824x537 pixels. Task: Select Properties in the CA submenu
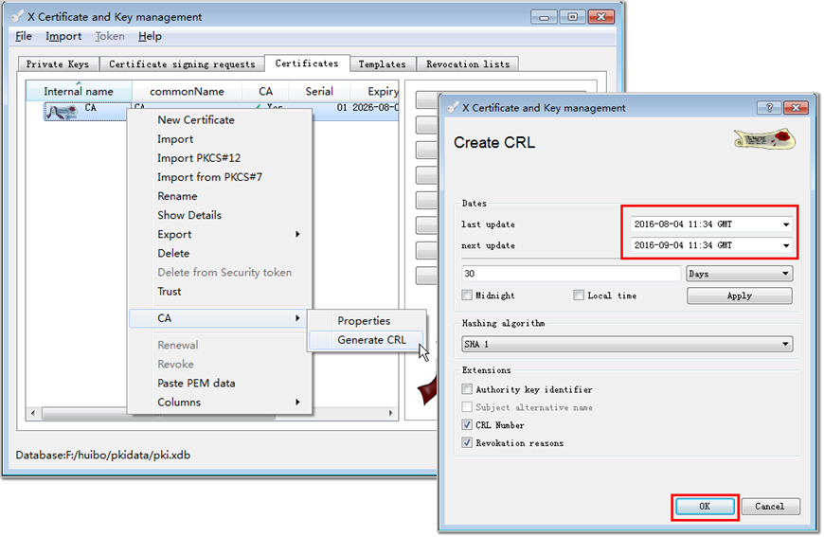[x=367, y=320]
